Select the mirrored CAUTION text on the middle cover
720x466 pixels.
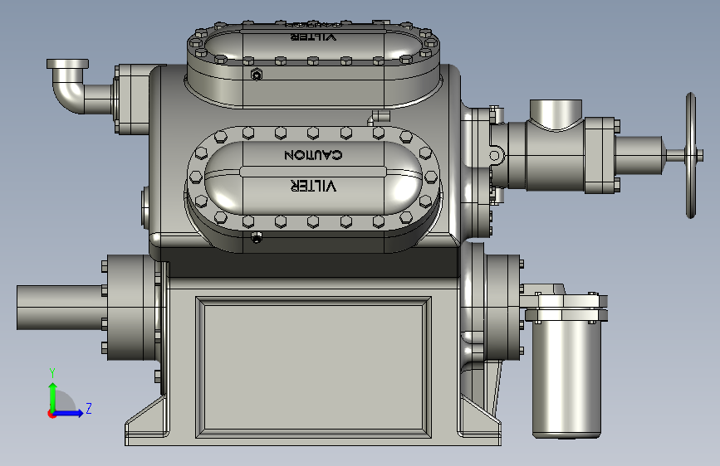(x=313, y=154)
